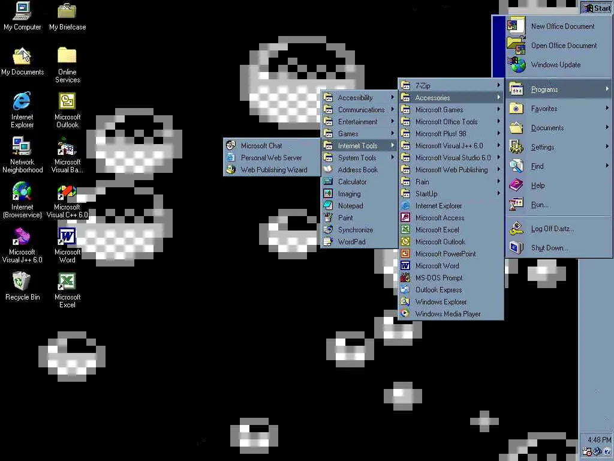The image size is (614, 461).
Task: Open the My Briefcase desktop icon
Action: pyautogui.click(x=67, y=16)
